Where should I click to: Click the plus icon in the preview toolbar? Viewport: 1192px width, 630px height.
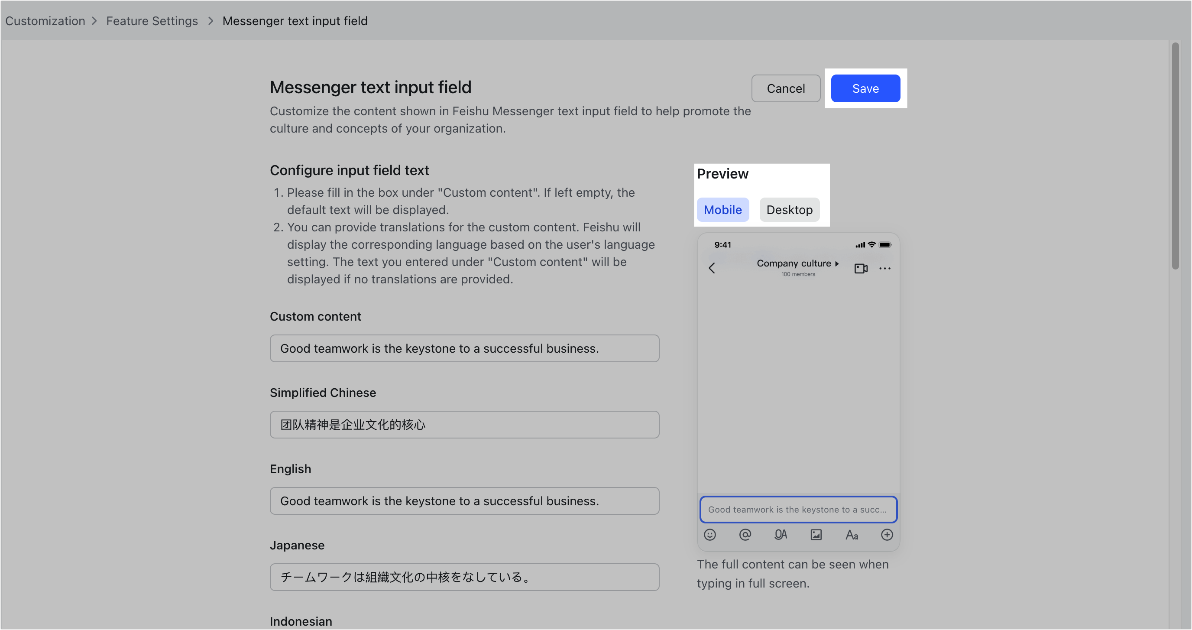(887, 535)
